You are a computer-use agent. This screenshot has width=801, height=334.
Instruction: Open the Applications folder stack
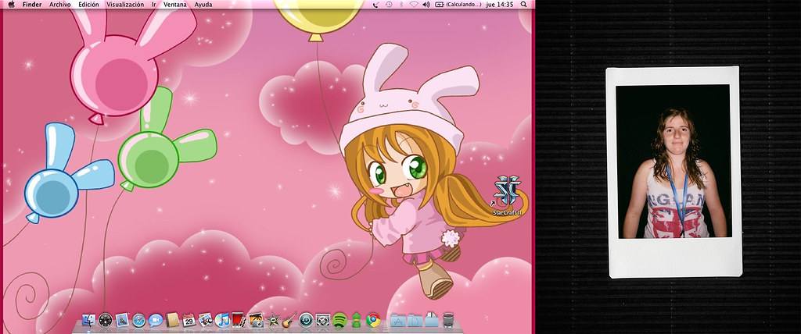[x=397, y=320]
